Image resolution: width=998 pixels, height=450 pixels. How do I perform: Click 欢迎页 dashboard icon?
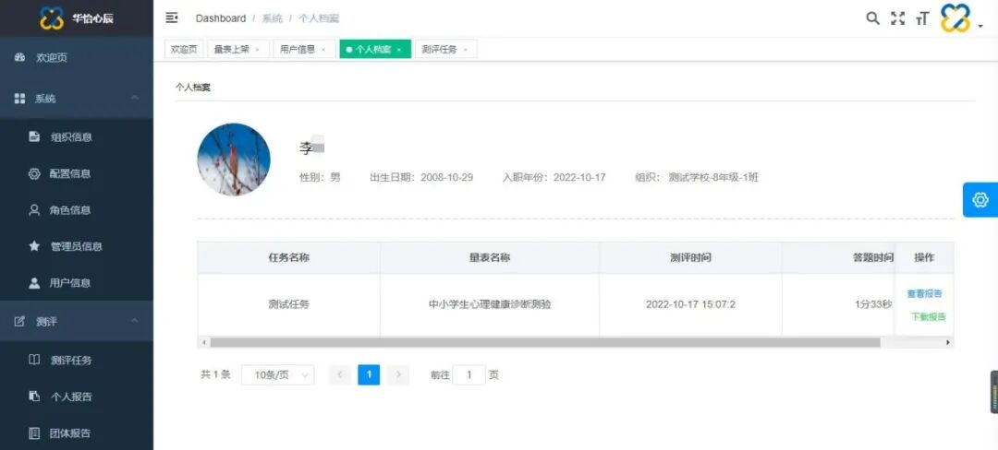tap(19, 58)
